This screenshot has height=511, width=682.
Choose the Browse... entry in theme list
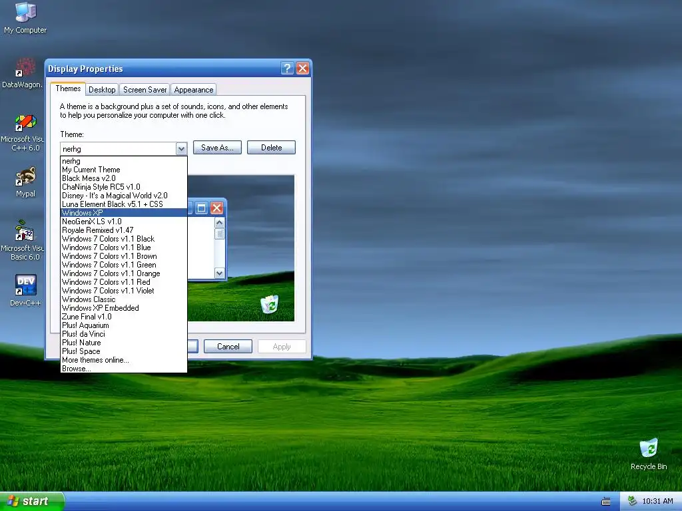click(x=124, y=369)
